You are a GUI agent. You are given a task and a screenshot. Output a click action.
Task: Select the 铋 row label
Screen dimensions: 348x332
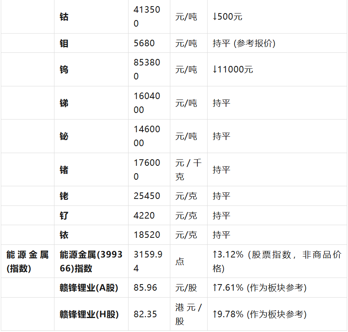[x=64, y=136]
